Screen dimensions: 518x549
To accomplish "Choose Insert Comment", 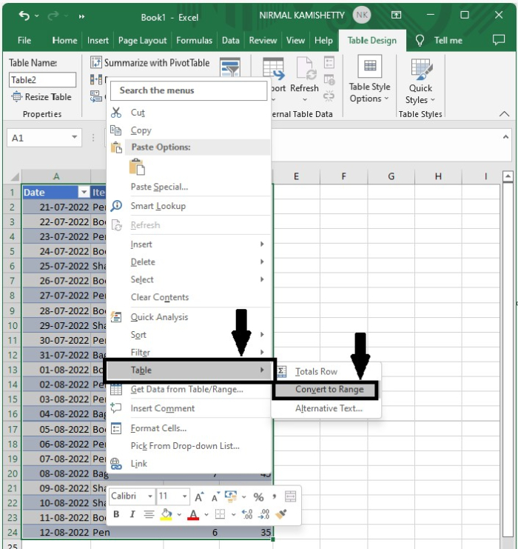I will [189, 408].
